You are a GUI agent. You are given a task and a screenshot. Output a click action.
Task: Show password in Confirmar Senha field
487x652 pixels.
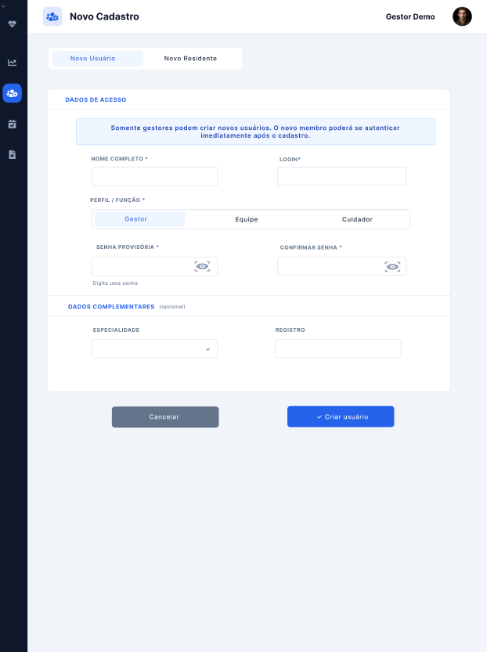point(392,267)
